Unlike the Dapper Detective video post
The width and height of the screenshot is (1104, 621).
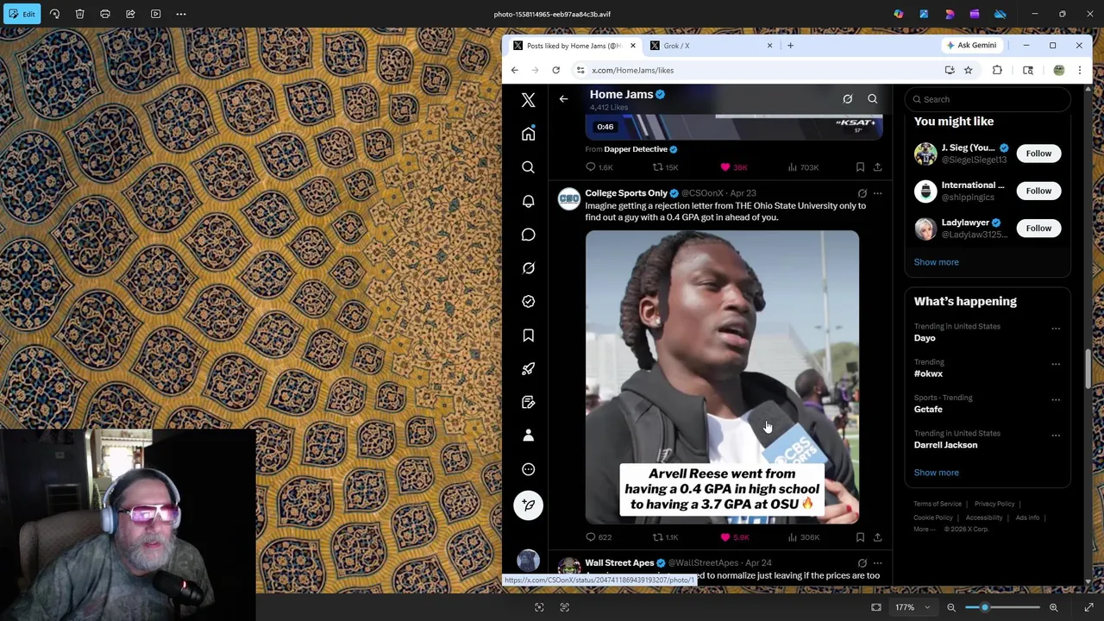tap(735, 167)
